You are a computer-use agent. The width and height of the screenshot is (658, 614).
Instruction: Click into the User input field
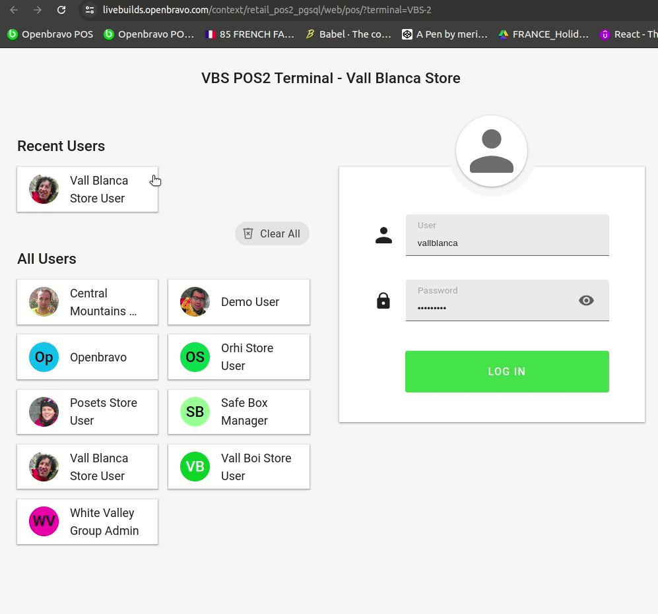tap(507, 243)
